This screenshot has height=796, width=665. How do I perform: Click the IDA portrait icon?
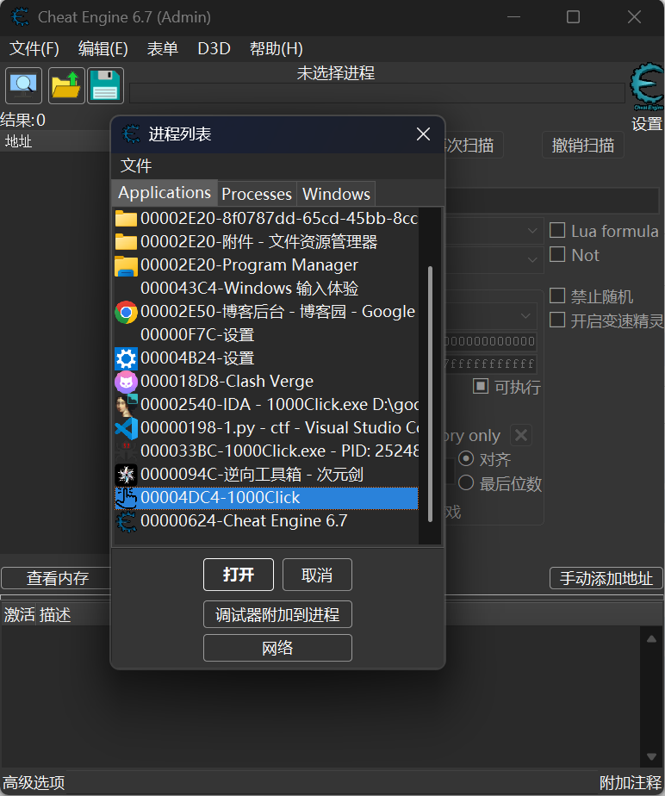(126, 405)
